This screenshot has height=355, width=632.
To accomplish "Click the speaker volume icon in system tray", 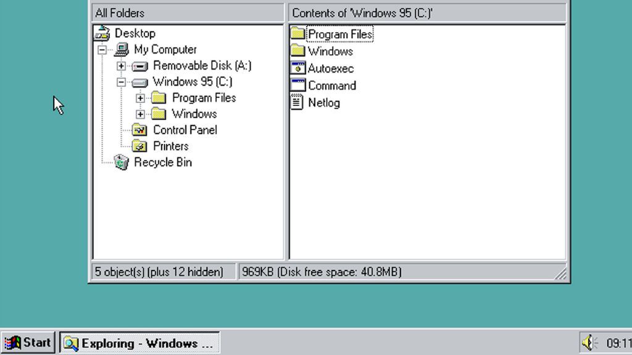I will click(x=589, y=343).
